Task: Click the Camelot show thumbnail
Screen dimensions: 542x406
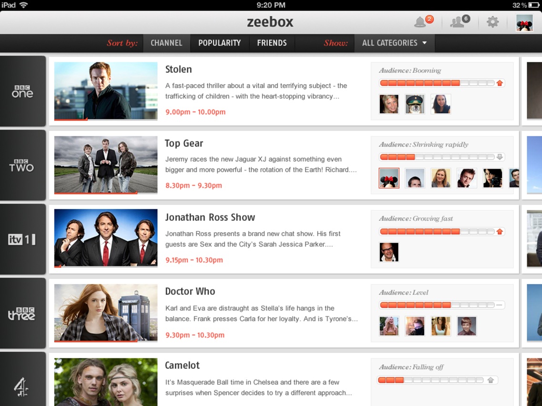Action: (106, 382)
